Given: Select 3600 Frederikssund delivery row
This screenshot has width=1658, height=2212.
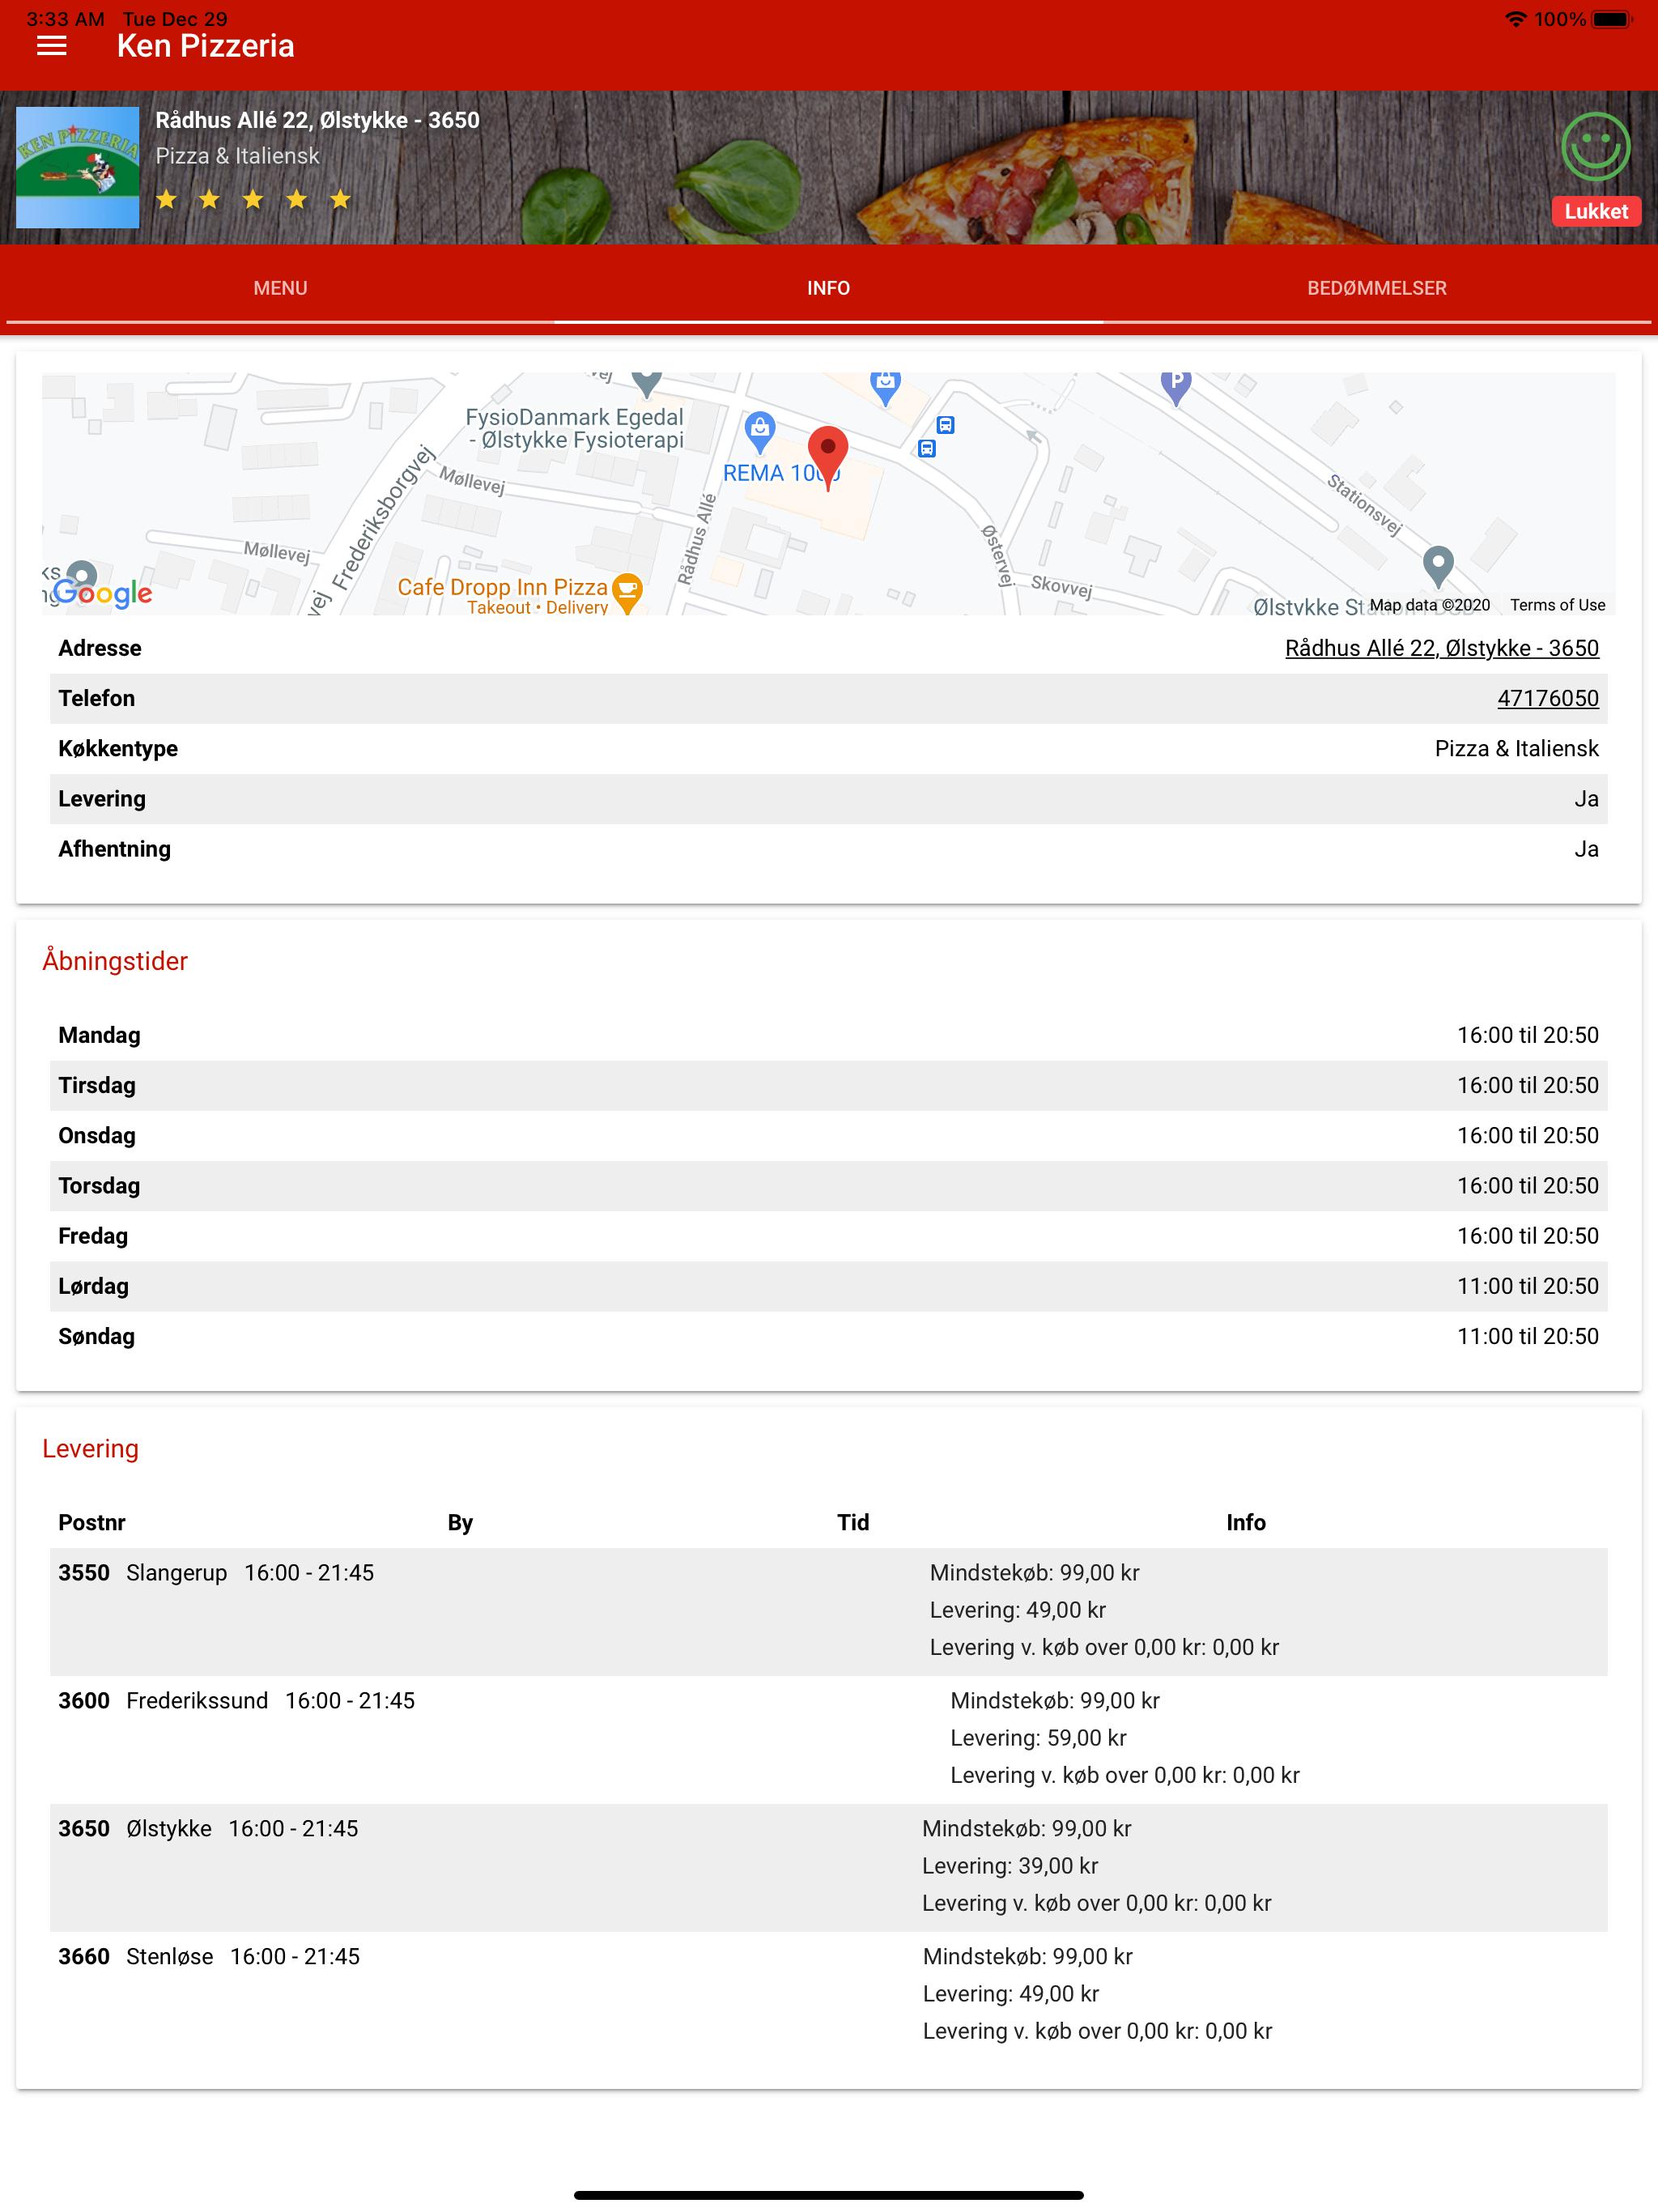Looking at the screenshot, I should pos(828,1739).
